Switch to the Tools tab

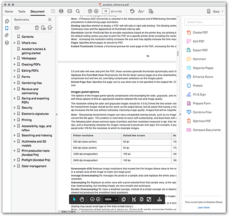(21, 11)
